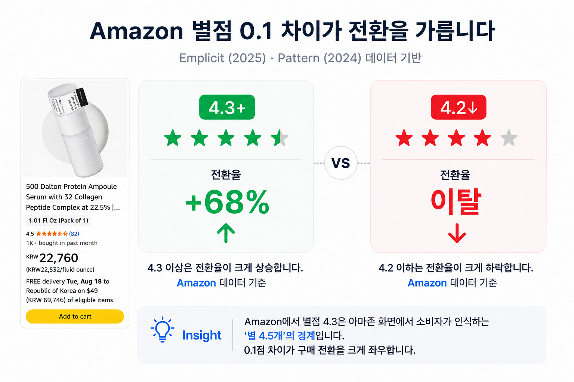Click Amazon link under the green card

196,283
